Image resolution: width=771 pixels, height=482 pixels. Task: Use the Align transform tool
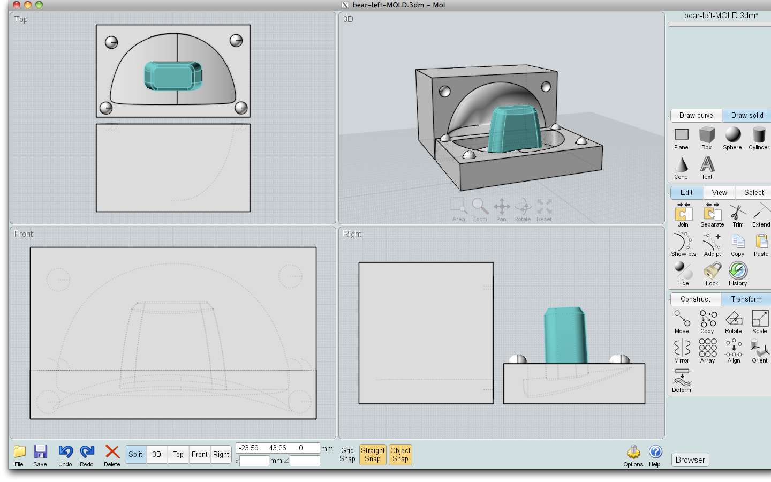click(x=734, y=349)
